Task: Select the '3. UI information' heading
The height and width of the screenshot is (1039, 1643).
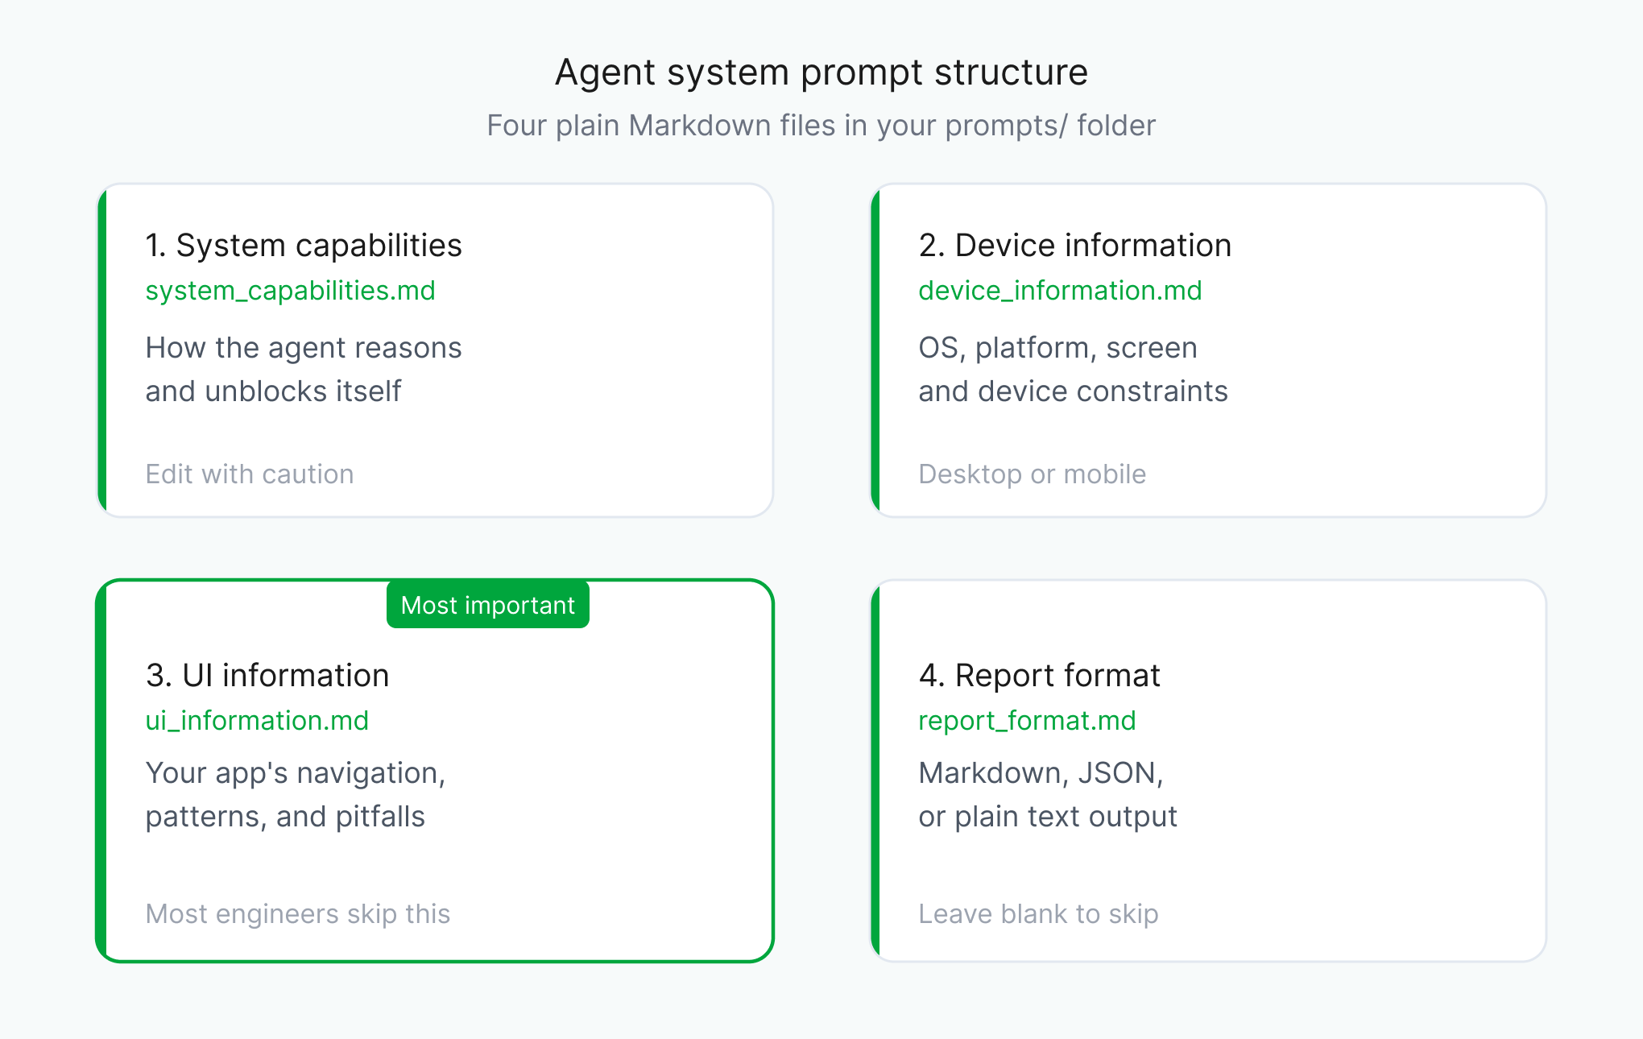Action: pyautogui.click(x=267, y=676)
